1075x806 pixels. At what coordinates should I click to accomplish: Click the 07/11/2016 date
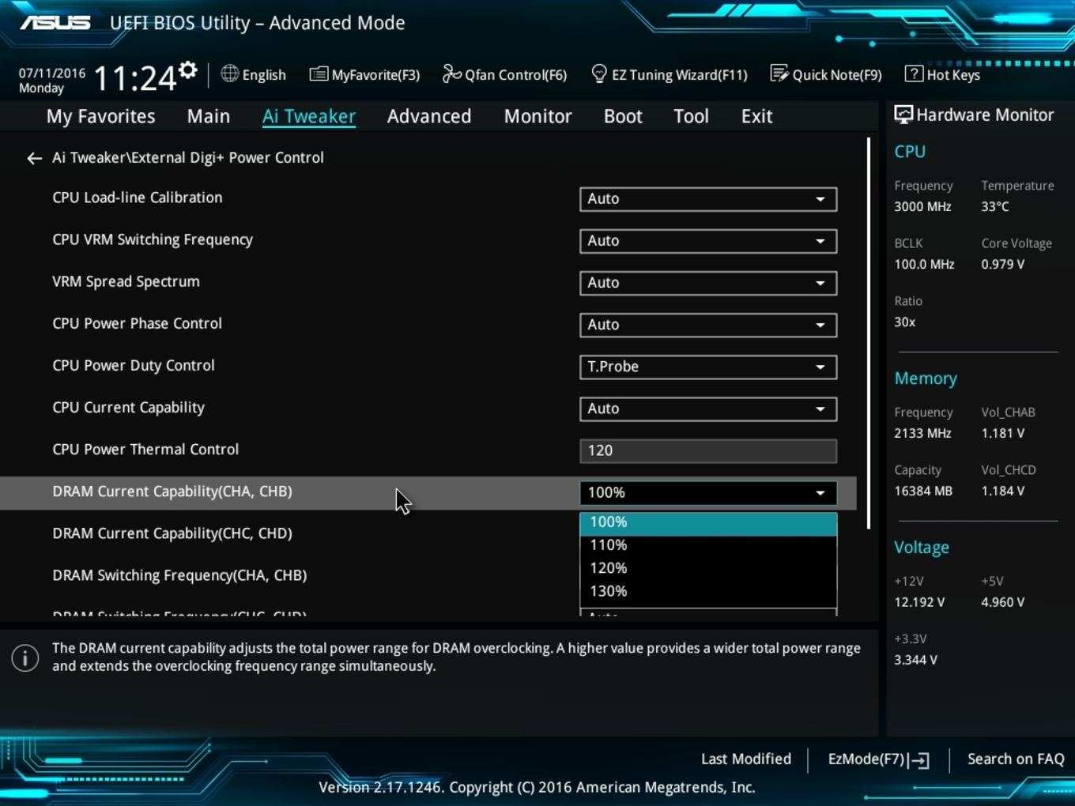52,73
